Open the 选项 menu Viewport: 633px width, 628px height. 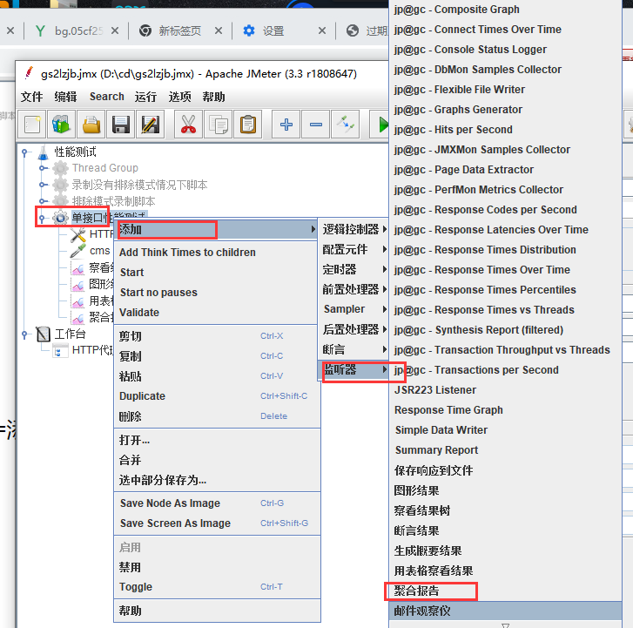(x=179, y=97)
